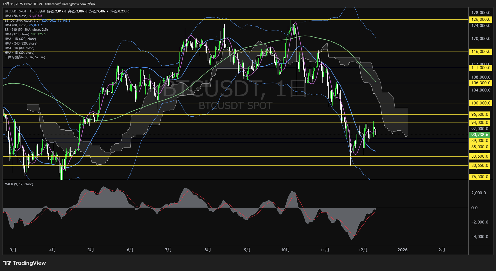
Task: Click the 83,500.0 yellow price label
Action: pyautogui.click(x=480, y=156)
